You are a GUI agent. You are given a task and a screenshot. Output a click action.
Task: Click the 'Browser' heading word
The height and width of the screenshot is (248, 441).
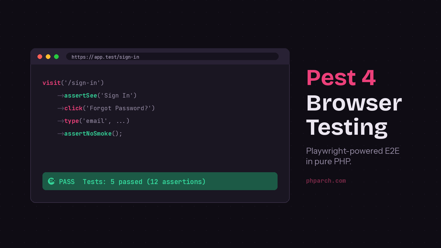pyautogui.click(x=354, y=103)
